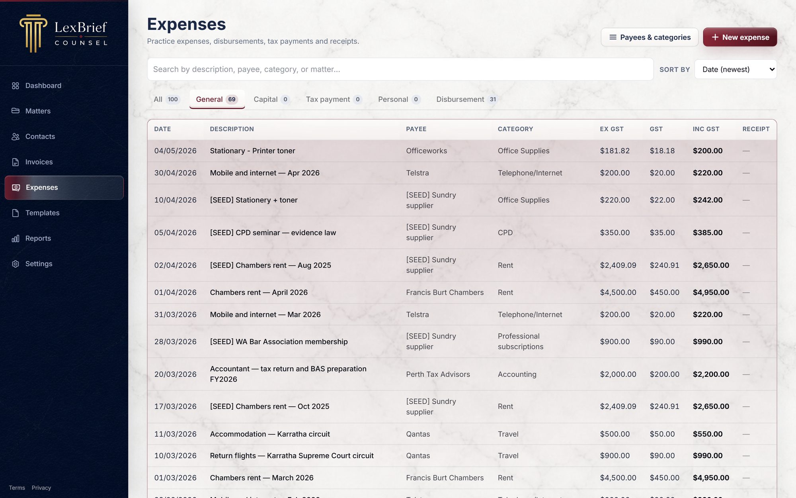The image size is (796, 498).
Task: Navigate to Invoices
Action: point(64,162)
